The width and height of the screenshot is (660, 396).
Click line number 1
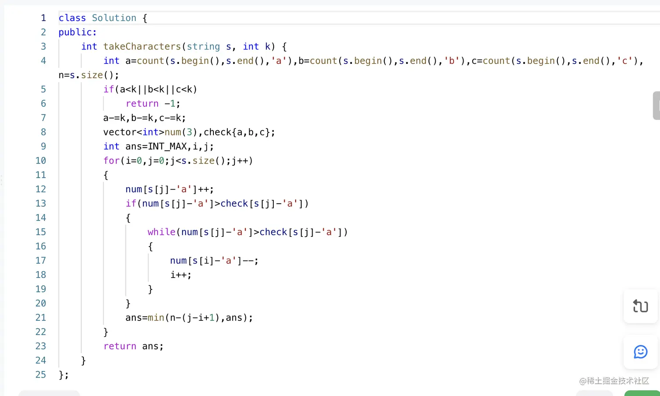coord(43,18)
